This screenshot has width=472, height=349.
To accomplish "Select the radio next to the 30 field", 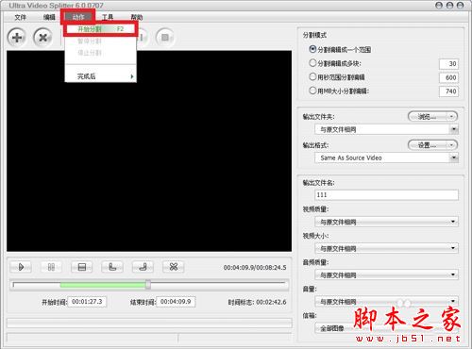I will click(x=312, y=63).
